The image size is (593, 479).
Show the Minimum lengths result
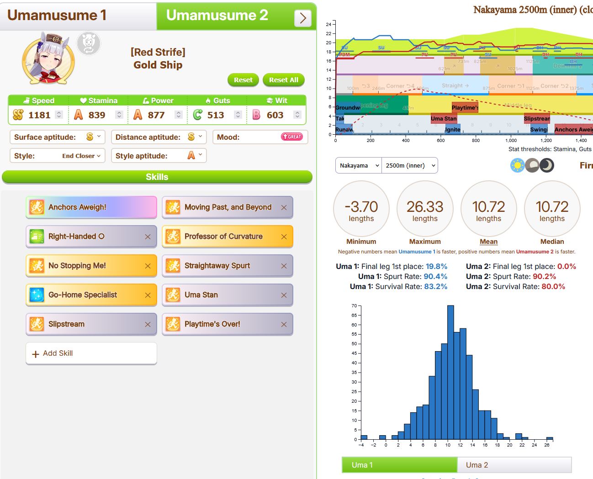coord(361,209)
